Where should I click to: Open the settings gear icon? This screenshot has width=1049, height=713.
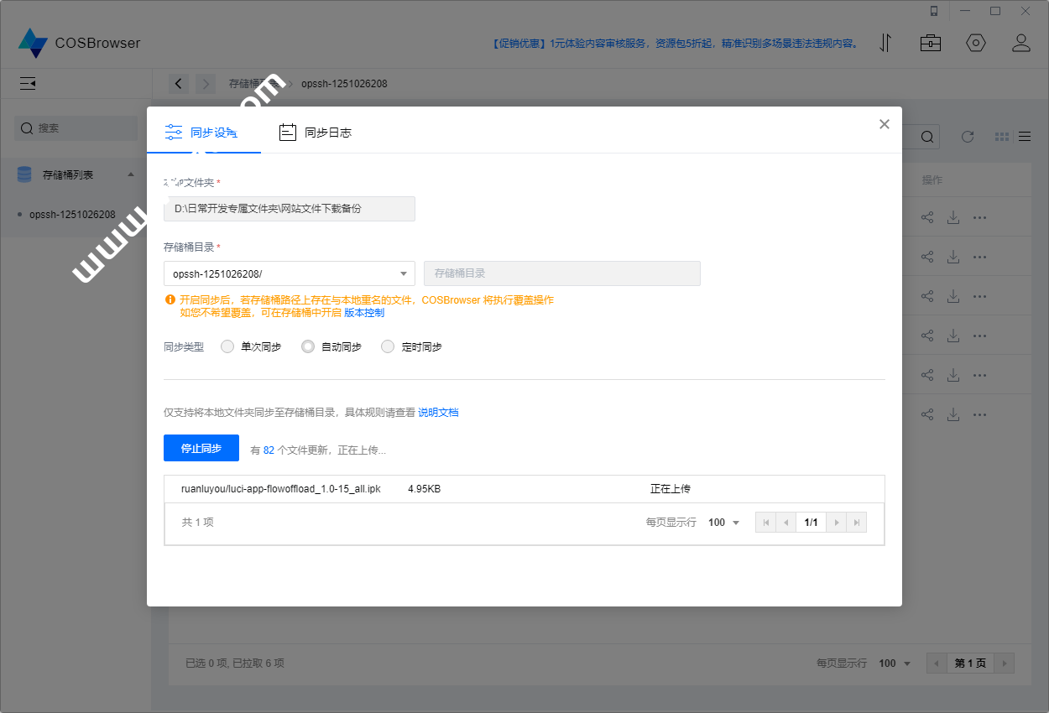pyautogui.click(x=975, y=42)
